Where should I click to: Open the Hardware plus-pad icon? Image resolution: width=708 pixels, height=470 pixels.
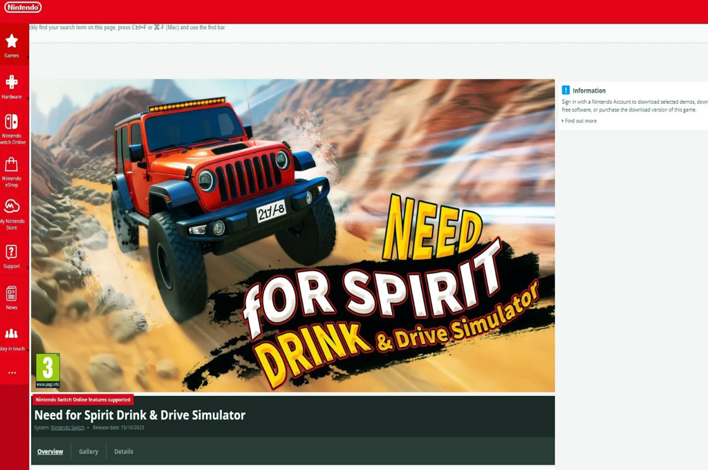pos(12,82)
